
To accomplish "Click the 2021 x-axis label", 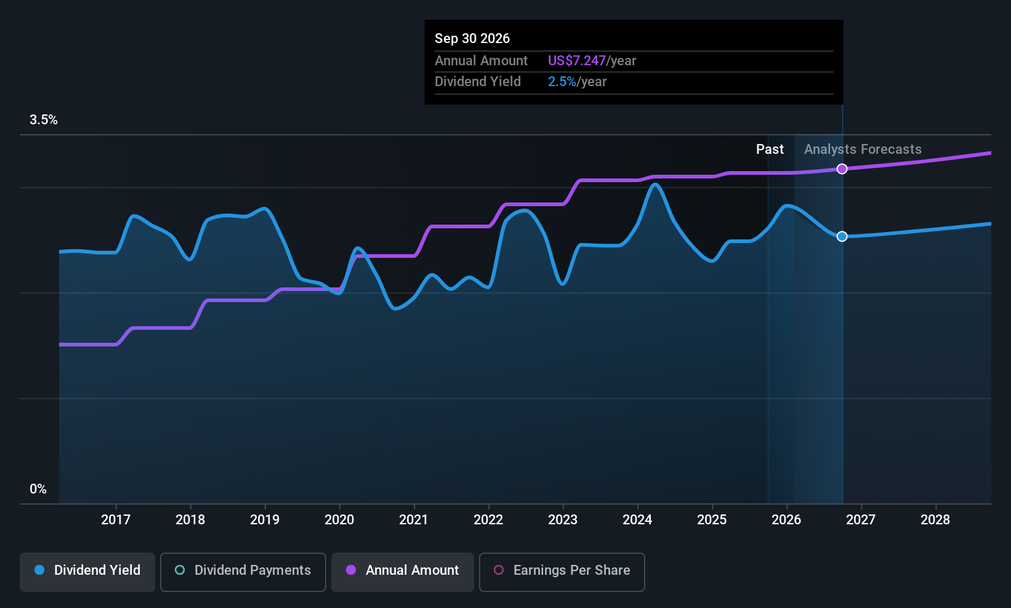I will click(x=414, y=519).
